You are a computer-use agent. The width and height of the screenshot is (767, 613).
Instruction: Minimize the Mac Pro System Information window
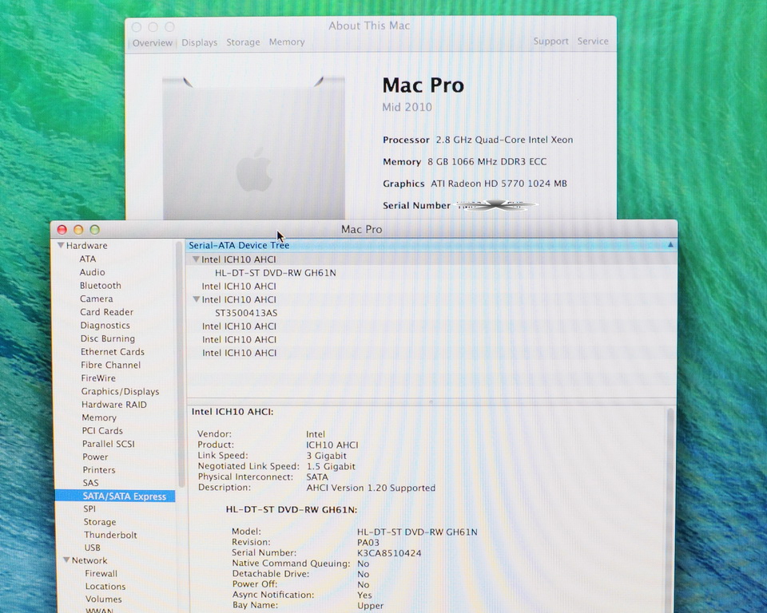coord(78,230)
